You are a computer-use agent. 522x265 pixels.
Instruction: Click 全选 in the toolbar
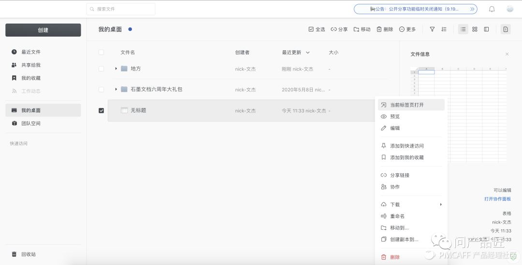(x=317, y=29)
